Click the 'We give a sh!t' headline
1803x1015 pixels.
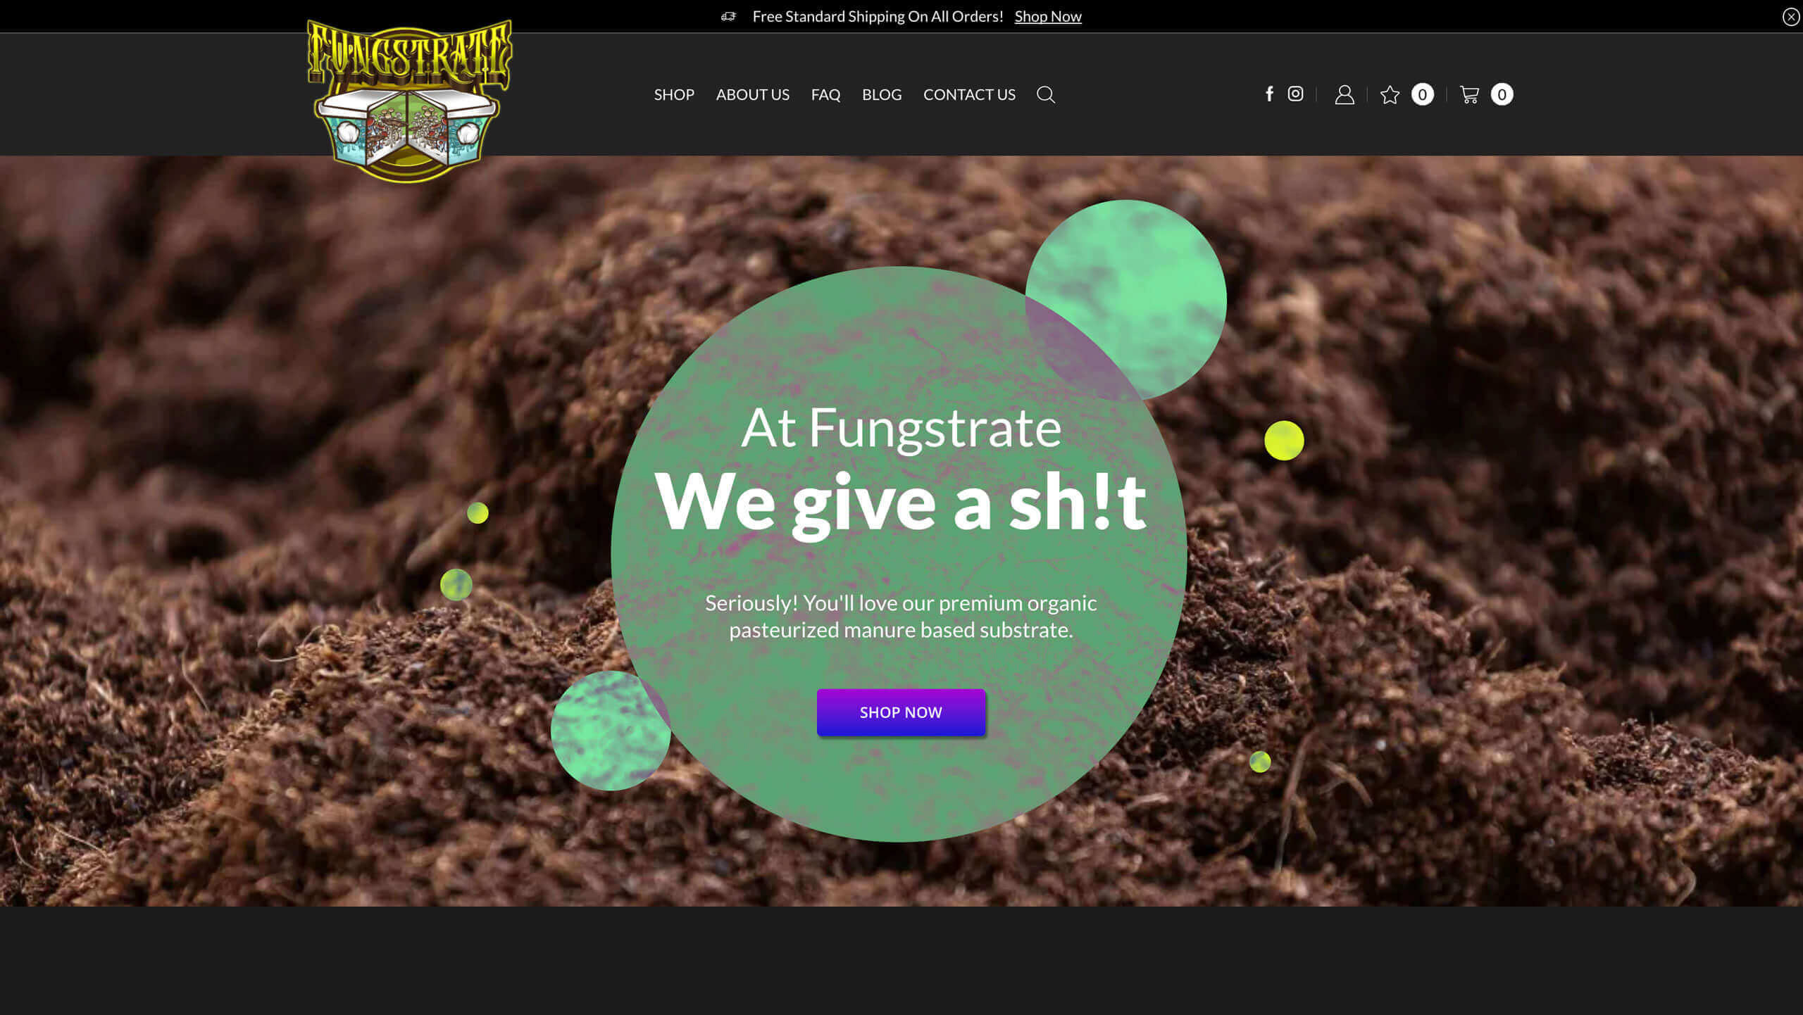(901, 501)
